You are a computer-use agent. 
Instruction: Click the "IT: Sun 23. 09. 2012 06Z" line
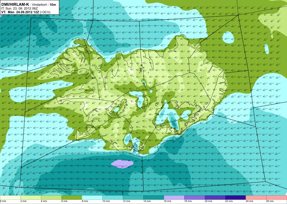point(20,8)
